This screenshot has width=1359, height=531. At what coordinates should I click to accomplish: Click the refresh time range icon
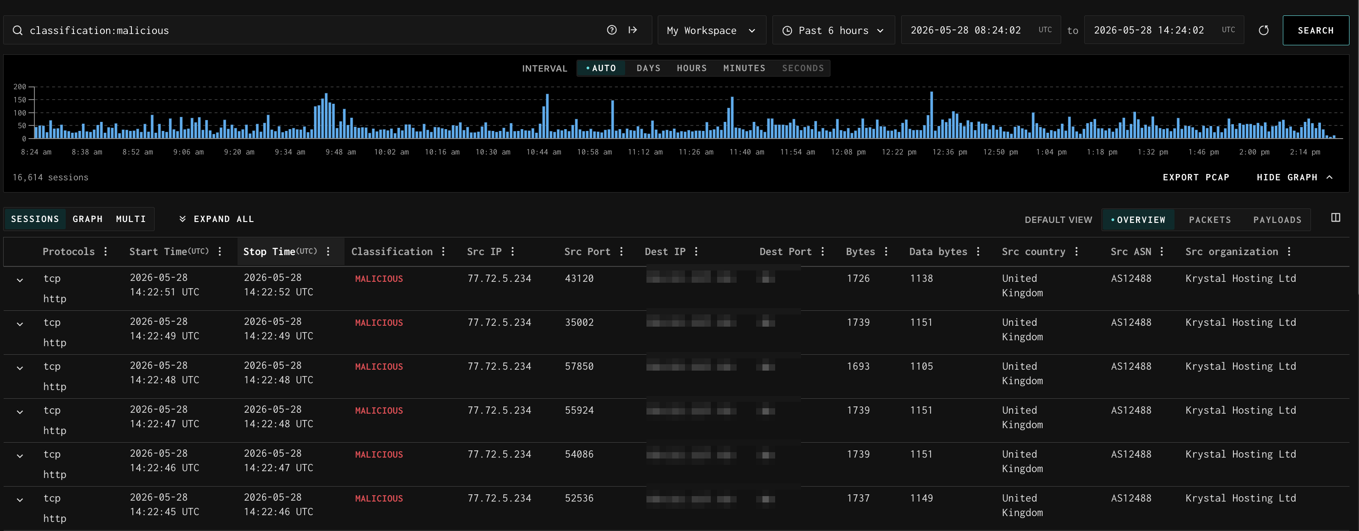pyautogui.click(x=1263, y=31)
